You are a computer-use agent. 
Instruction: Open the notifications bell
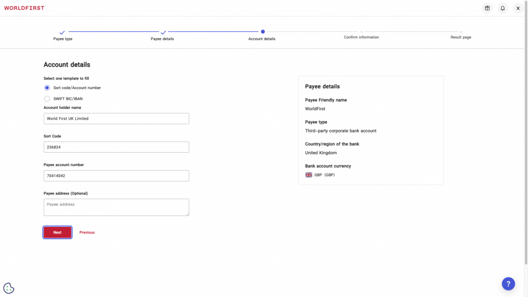coord(502,8)
